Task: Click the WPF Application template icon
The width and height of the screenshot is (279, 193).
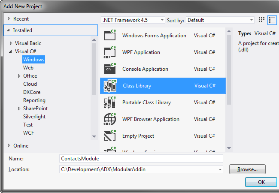Action: [110, 52]
